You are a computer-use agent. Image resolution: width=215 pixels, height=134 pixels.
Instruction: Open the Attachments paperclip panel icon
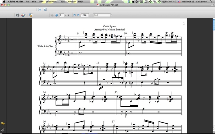[x=3, y=130]
